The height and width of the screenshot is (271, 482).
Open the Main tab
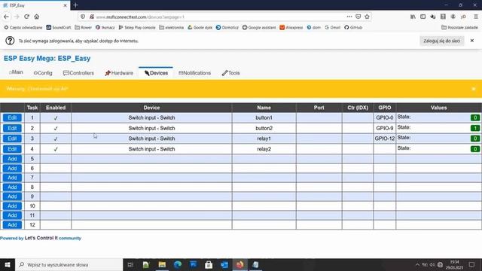(16, 72)
